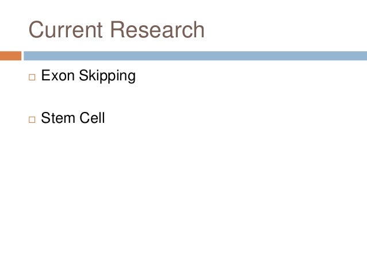The height and width of the screenshot is (275, 367).
Task: Click the word "Cell" in the second bullet
Action: [x=92, y=118]
